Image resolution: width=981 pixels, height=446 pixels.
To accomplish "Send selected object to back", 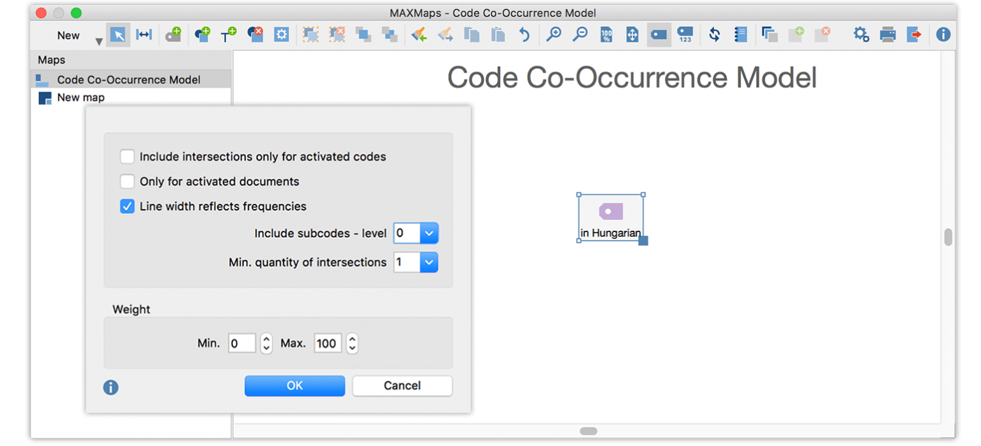I will 389,35.
